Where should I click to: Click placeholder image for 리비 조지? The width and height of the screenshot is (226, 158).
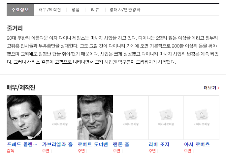(166, 118)
